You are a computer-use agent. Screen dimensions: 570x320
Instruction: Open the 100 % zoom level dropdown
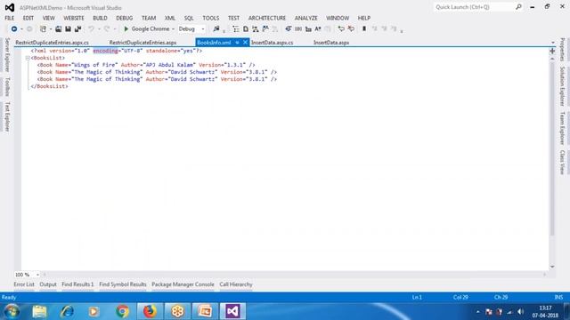37,275
